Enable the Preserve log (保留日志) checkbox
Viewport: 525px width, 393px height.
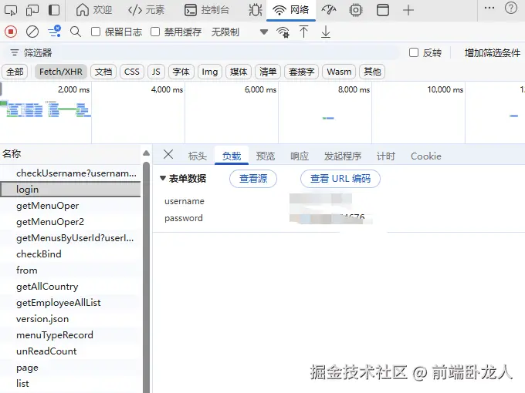pos(96,32)
